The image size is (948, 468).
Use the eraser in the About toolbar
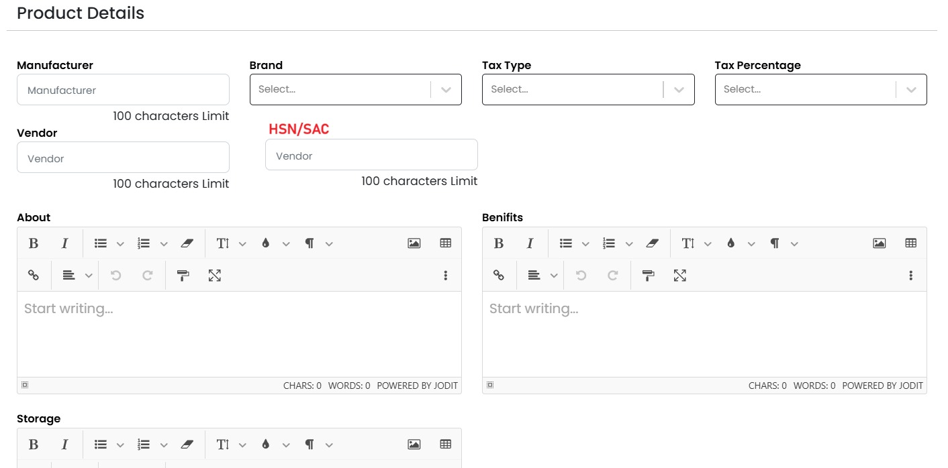point(187,243)
